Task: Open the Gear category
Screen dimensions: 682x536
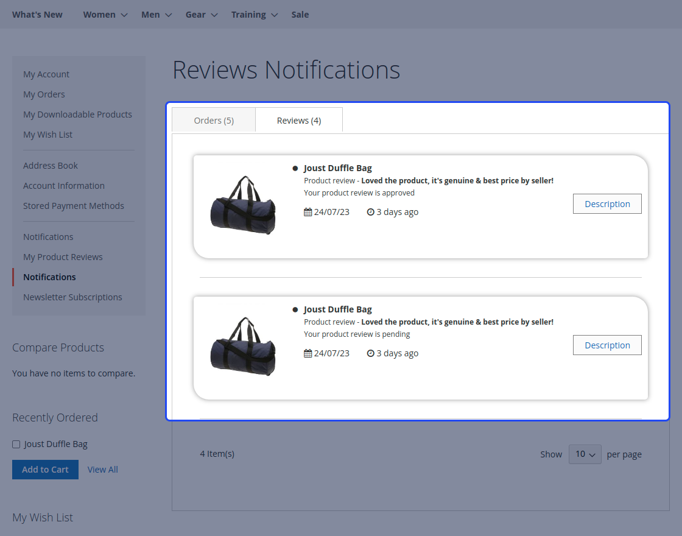Action: (x=195, y=15)
